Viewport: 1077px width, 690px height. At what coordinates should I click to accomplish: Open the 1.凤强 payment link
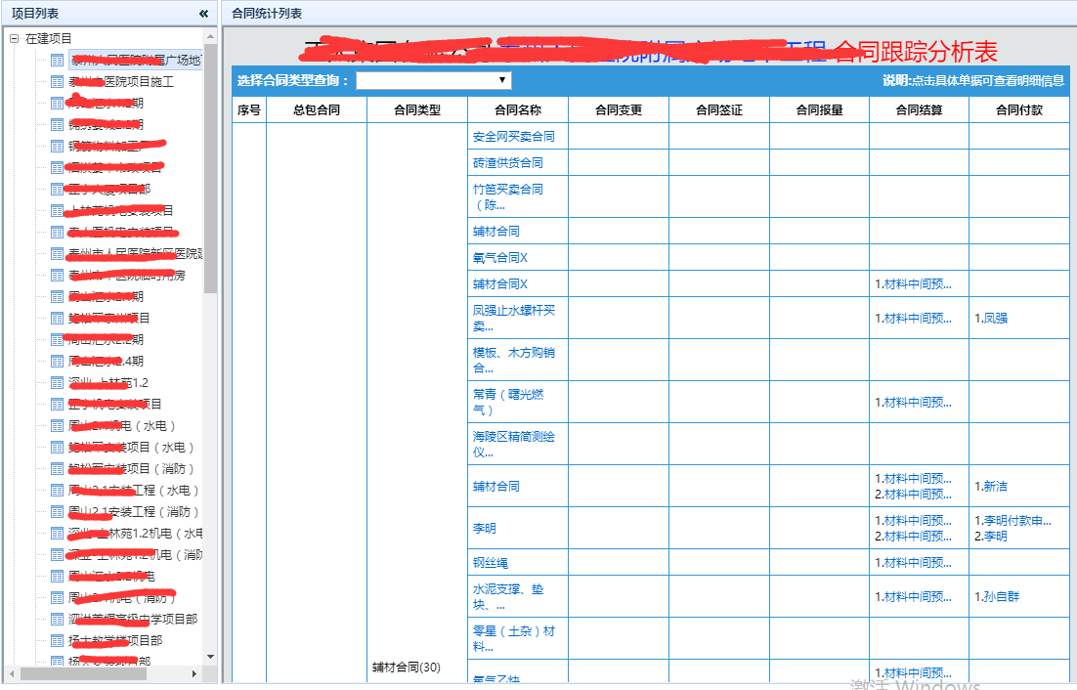(x=990, y=318)
